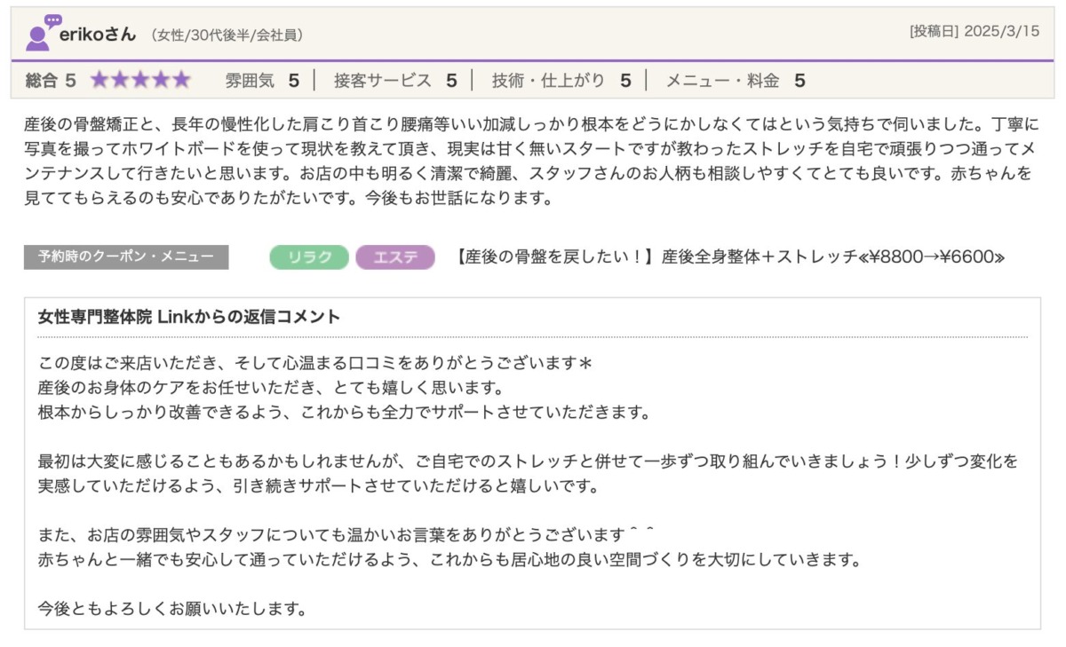Click the 女性専門整体院 Linkからの返信コメント heading
Viewport: 1066px width, 647px height.
coord(189,317)
